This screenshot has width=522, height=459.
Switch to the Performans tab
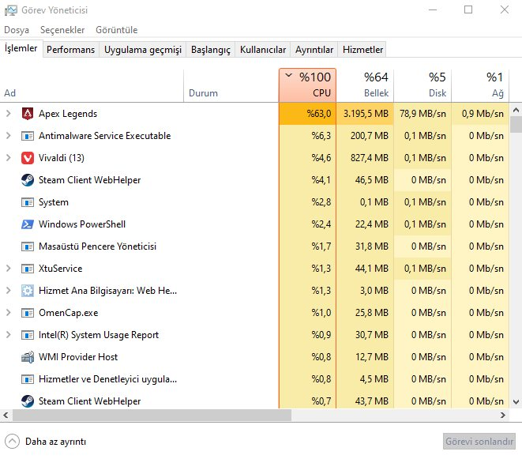coord(70,50)
